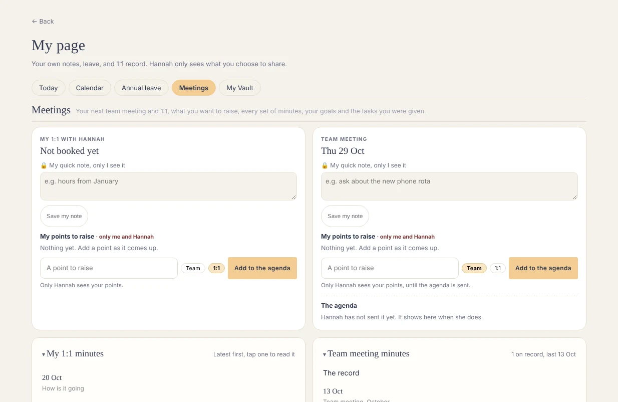
Task: Choose Team option in the Team meeting card
Action: pos(474,268)
